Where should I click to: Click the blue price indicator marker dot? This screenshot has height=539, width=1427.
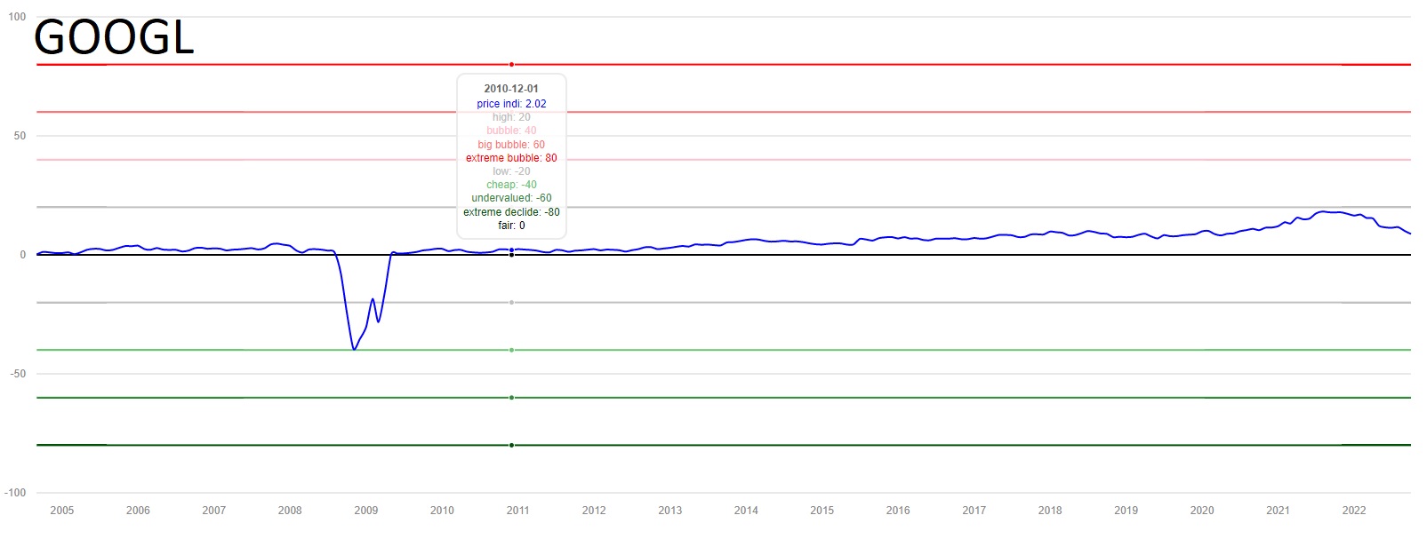click(511, 250)
